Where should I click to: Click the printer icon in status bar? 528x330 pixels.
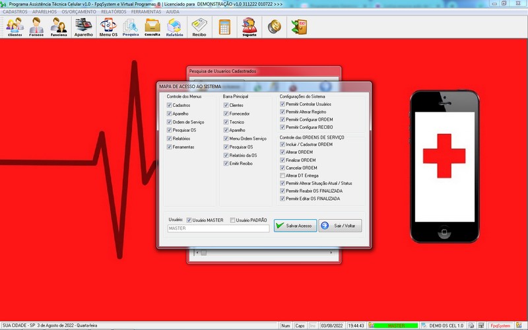tap(471, 325)
